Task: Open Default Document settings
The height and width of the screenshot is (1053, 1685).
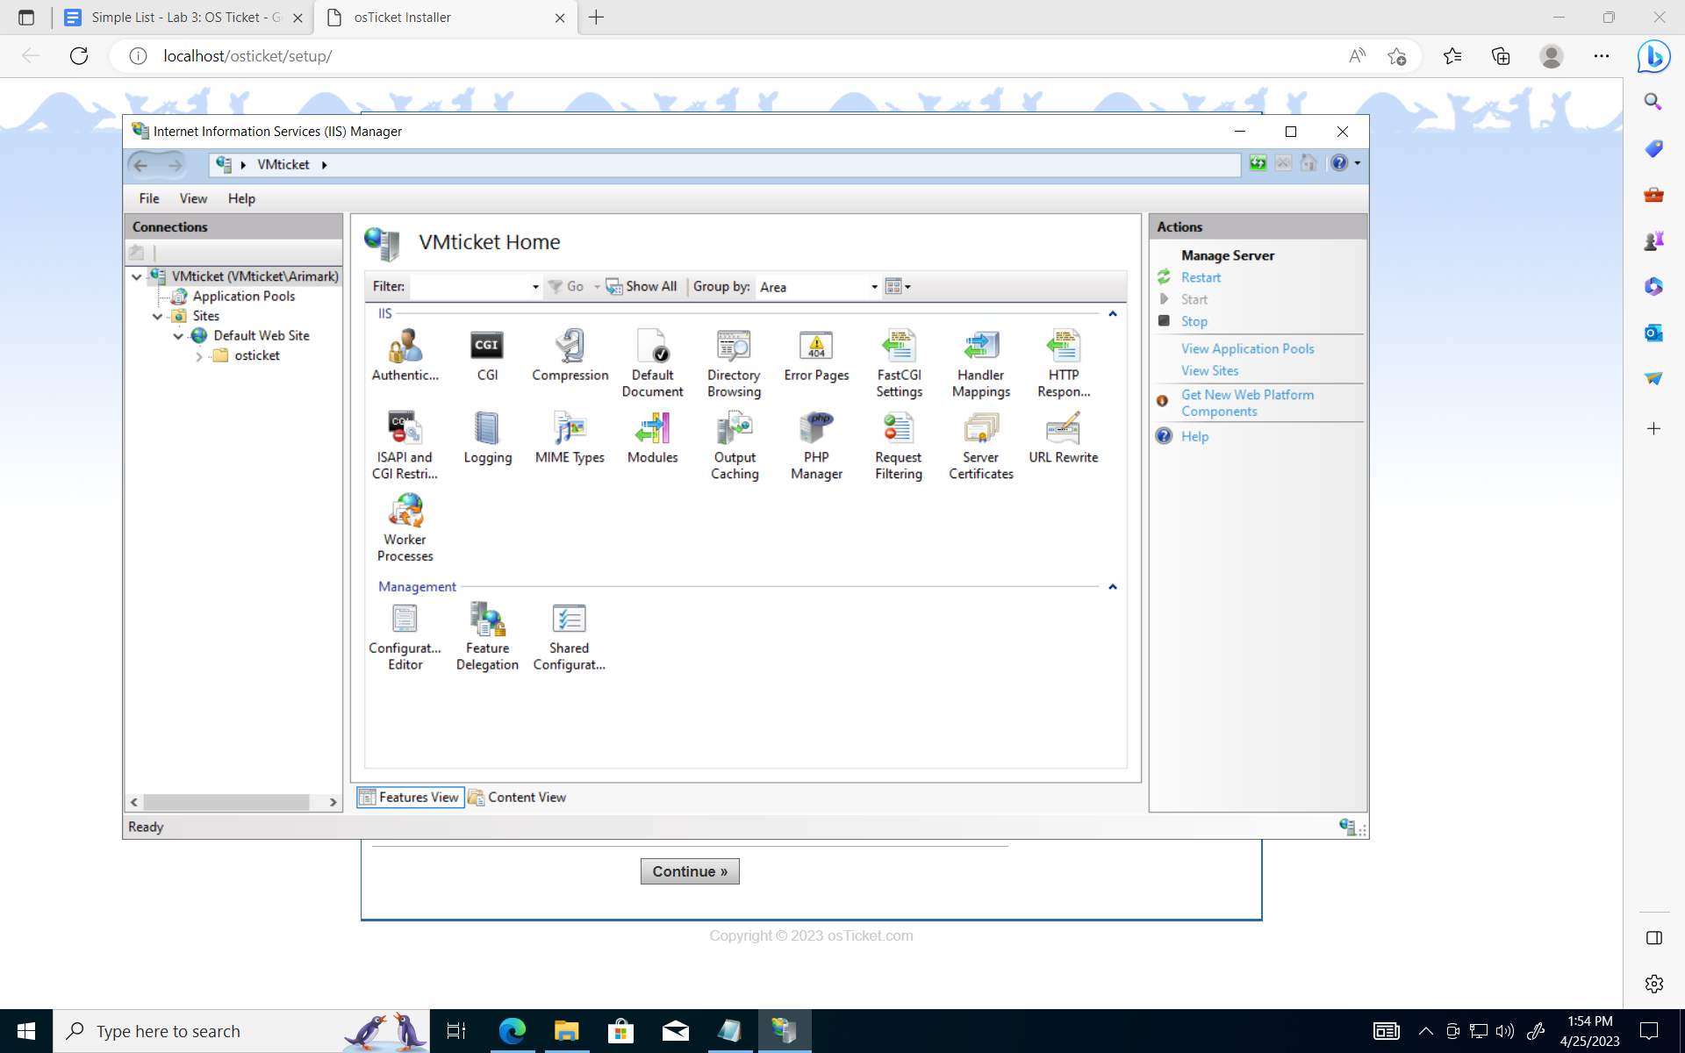Action: coord(652,363)
